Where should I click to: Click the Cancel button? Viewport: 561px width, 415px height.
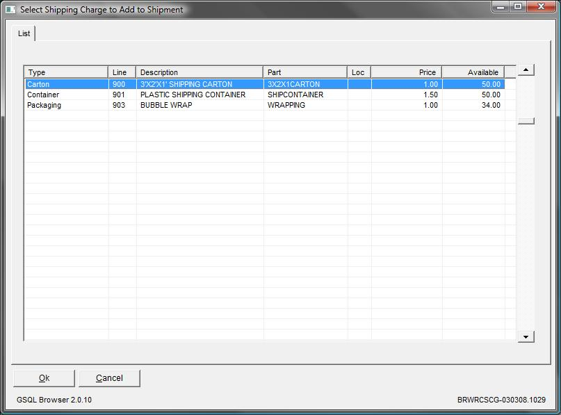coord(109,378)
